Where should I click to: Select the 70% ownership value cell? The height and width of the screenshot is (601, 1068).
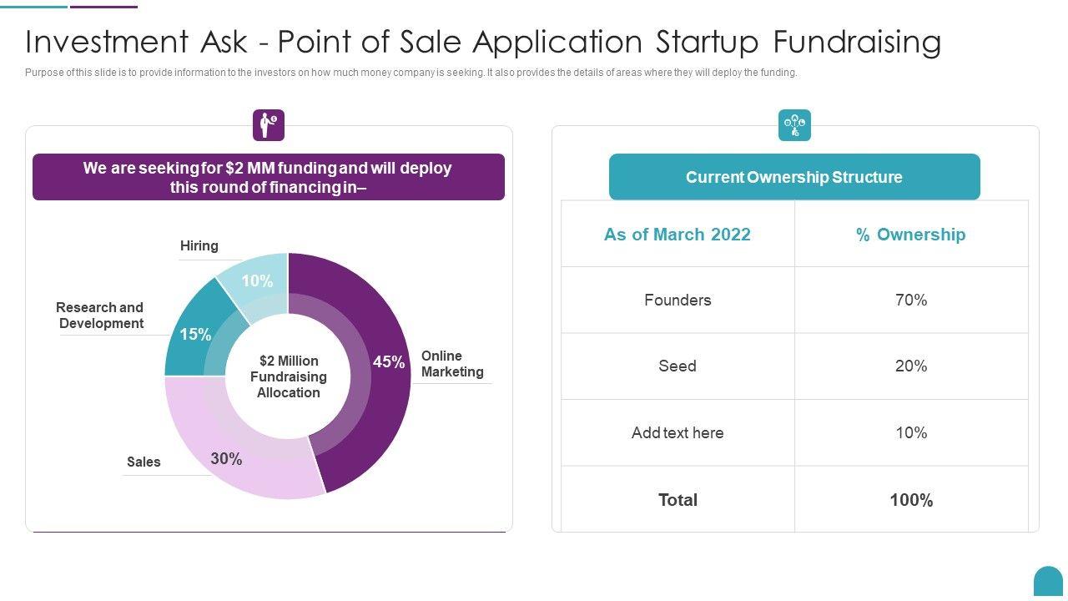coord(911,300)
